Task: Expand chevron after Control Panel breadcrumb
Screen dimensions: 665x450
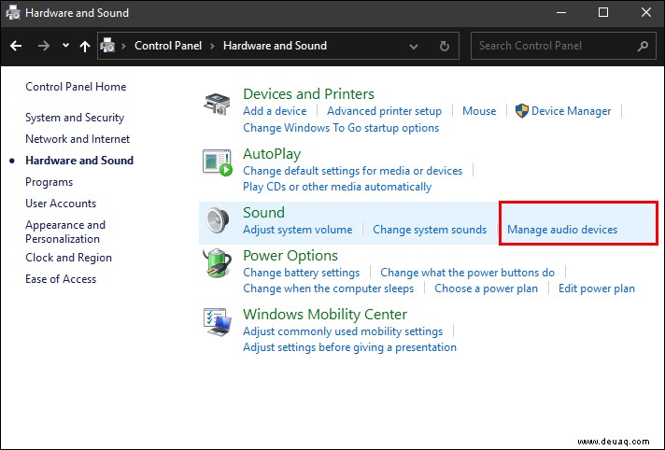Action: 212,46
